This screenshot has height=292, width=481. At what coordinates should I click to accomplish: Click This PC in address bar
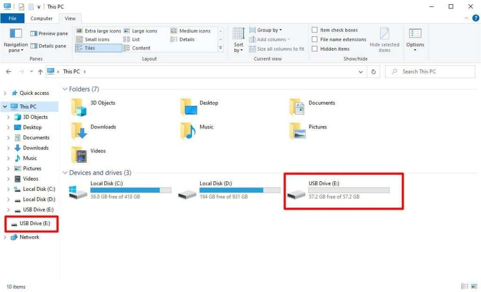(71, 72)
